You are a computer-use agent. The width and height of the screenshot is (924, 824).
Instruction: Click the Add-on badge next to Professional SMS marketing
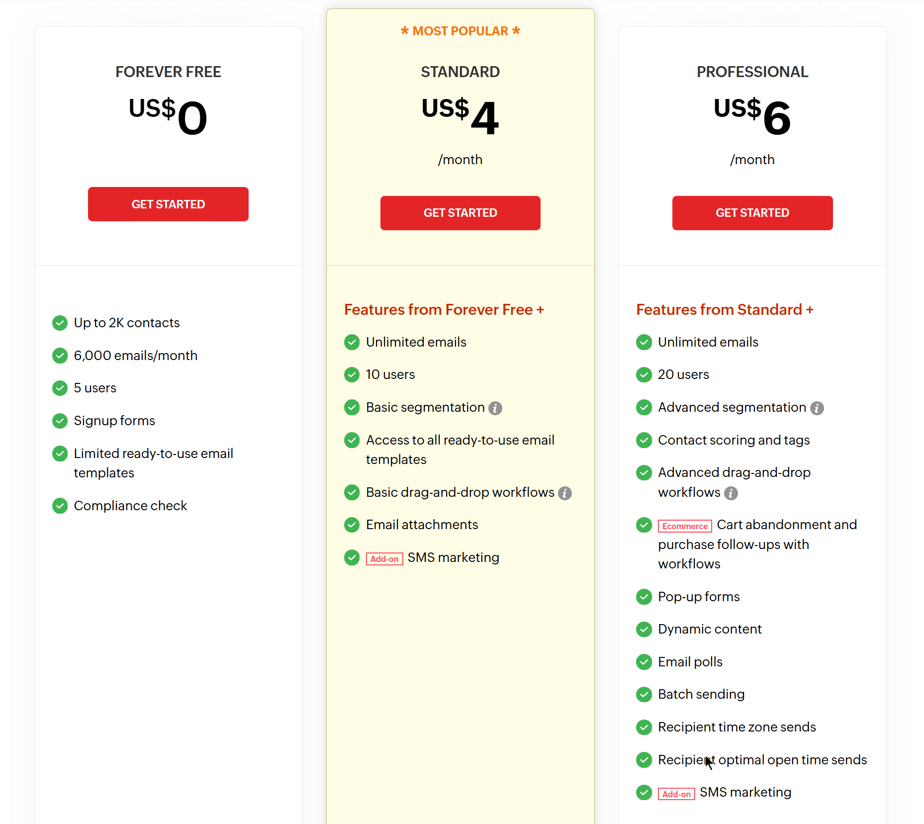pyautogui.click(x=676, y=793)
